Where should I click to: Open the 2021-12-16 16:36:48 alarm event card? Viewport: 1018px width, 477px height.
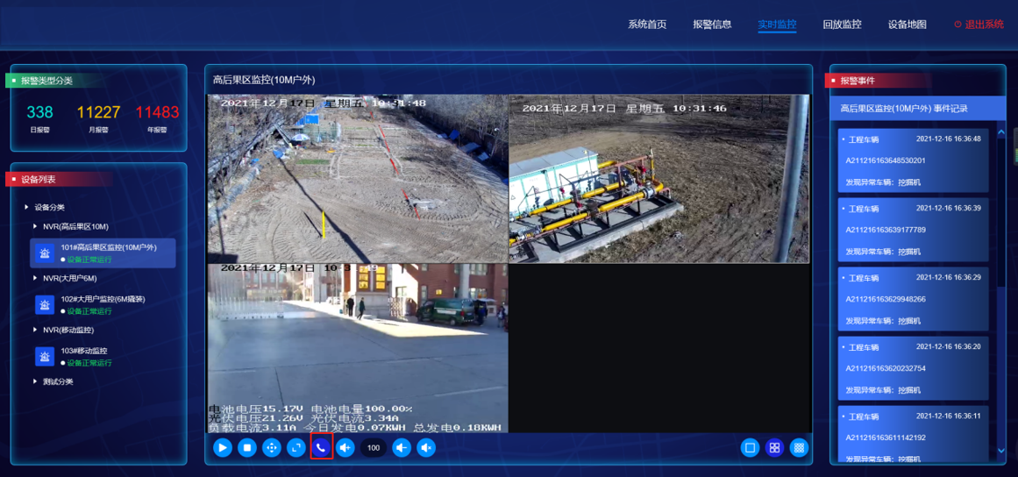click(x=913, y=160)
